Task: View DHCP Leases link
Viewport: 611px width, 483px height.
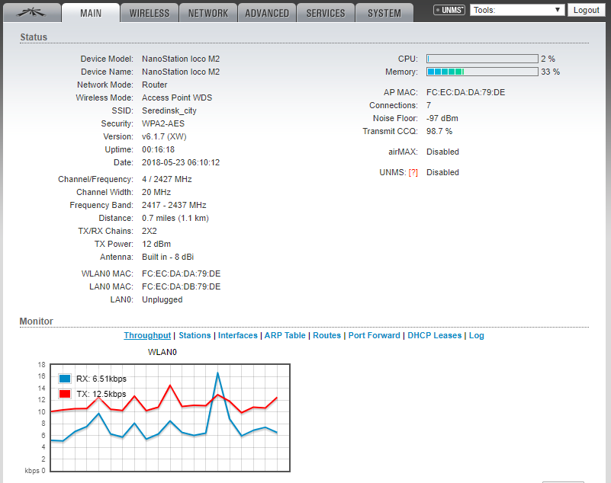Action: [x=435, y=335]
